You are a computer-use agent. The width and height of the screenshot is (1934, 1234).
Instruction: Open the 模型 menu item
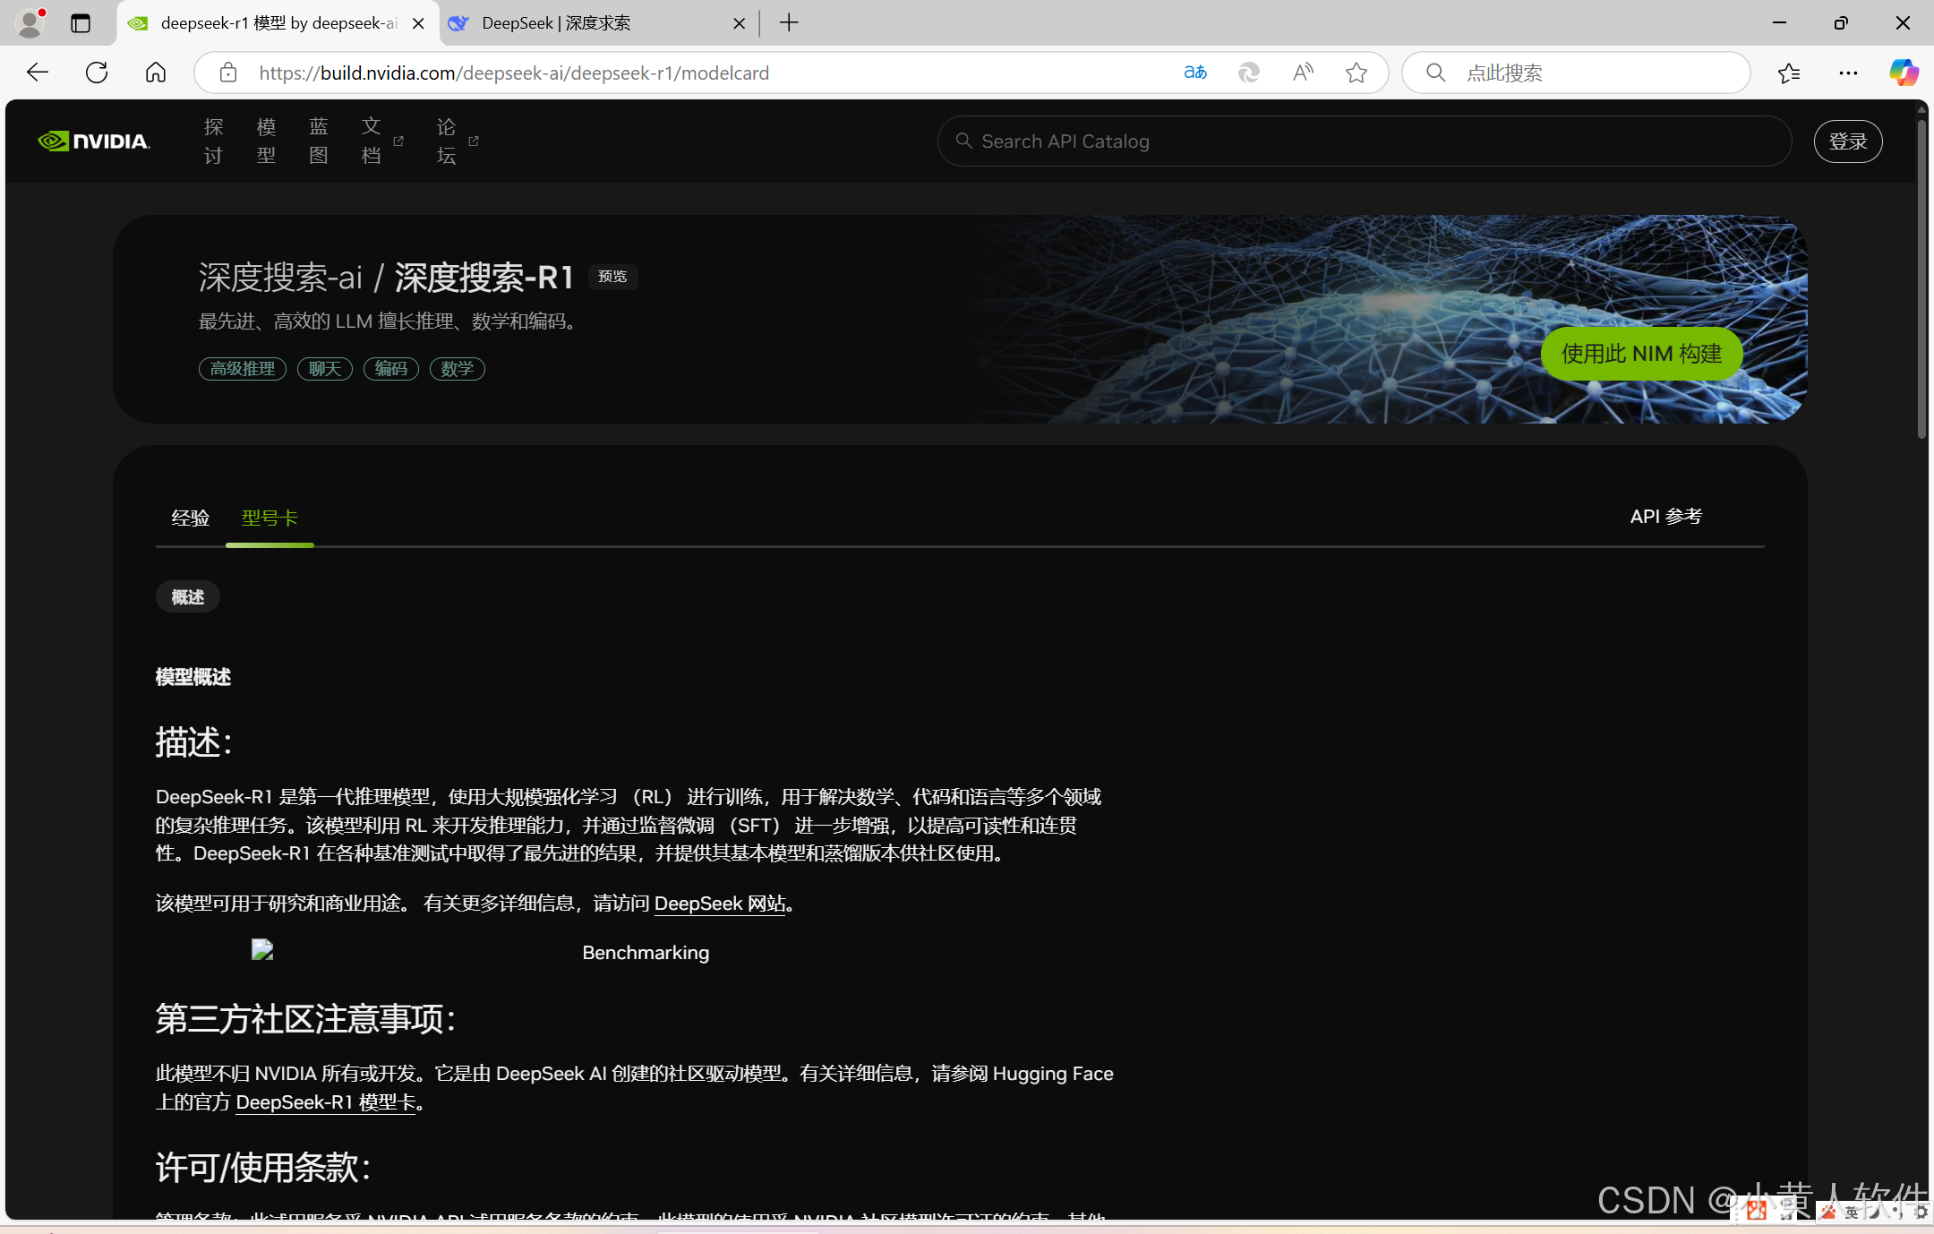pos(266,141)
